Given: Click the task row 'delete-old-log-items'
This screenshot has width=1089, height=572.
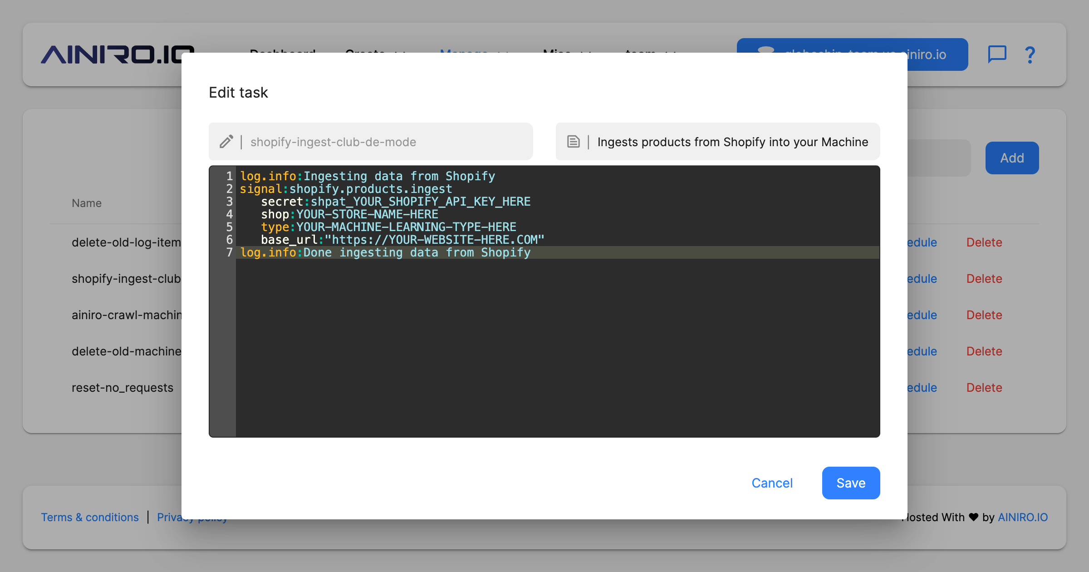Looking at the screenshot, I should tap(127, 242).
